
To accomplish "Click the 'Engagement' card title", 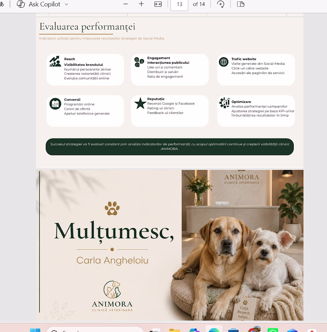I will (x=159, y=58).
